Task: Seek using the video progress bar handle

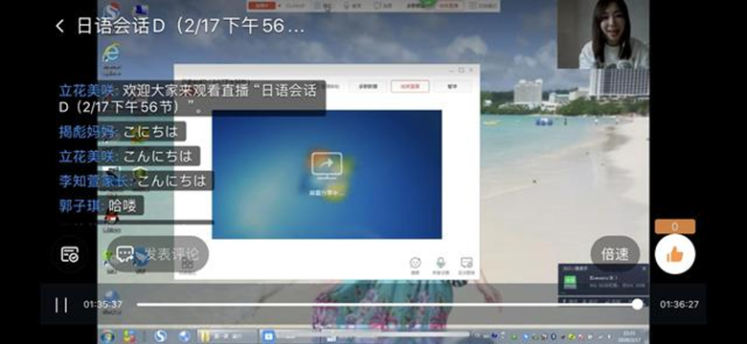Action: pyautogui.click(x=637, y=305)
